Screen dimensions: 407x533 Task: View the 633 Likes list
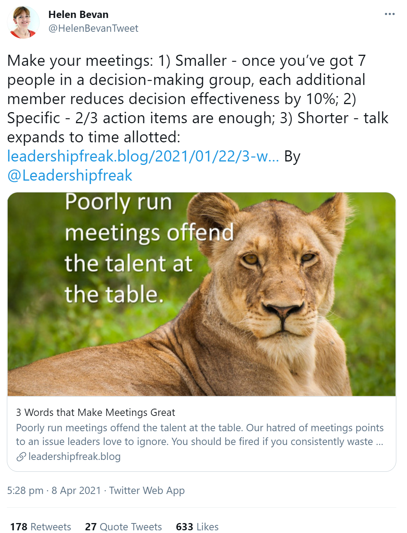coord(197,526)
